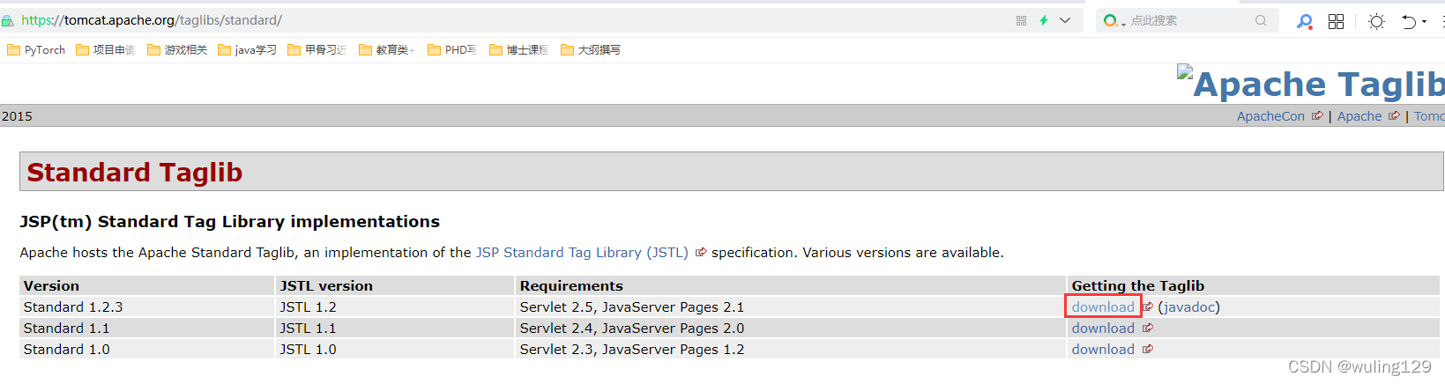Open the 大纲撰写 bookmark folder
1445x384 pixels.
tap(591, 50)
